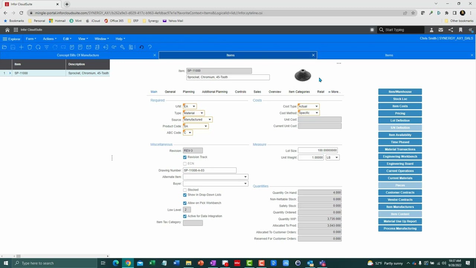Open the app grid menu
Screen dimensions: 476x268
coord(16,30)
